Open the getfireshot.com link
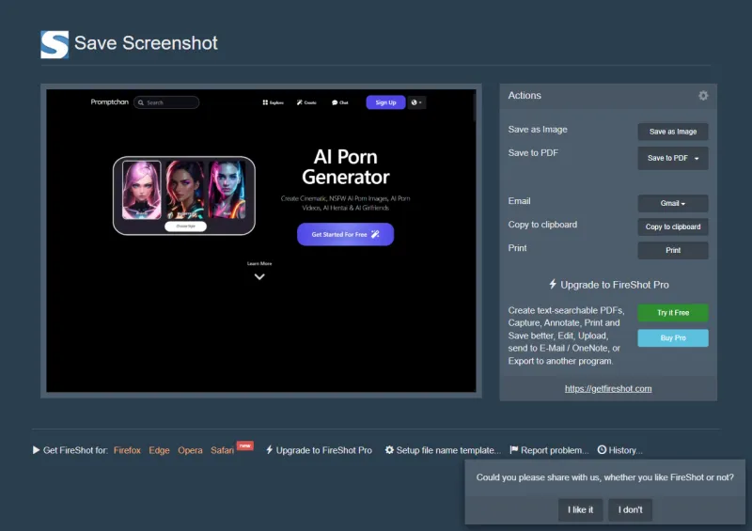The image size is (752, 531). (607, 388)
